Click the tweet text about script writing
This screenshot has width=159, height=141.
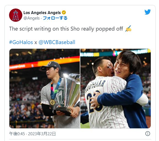coord(66,29)
